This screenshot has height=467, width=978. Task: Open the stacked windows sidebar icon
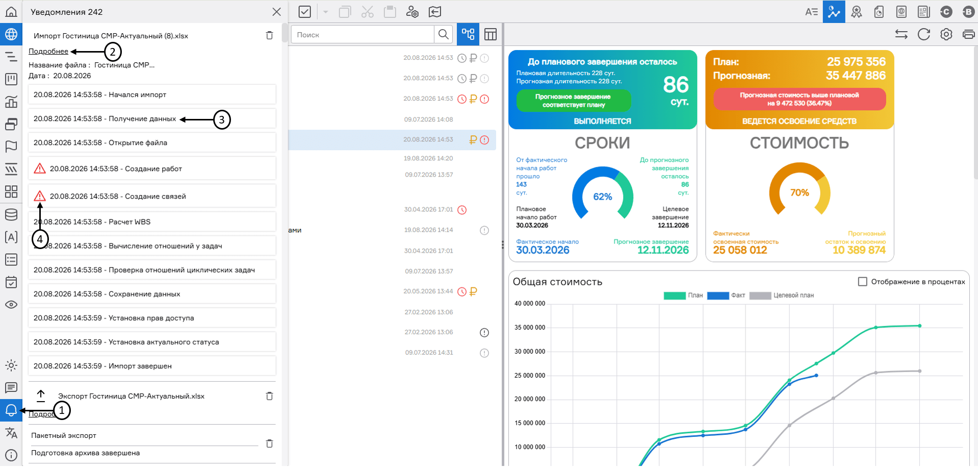(x=11, y=124)
